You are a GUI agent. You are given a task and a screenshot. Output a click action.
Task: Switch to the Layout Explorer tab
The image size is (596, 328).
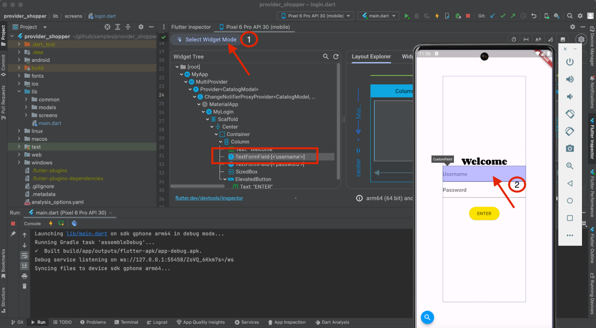click(371, 57)
